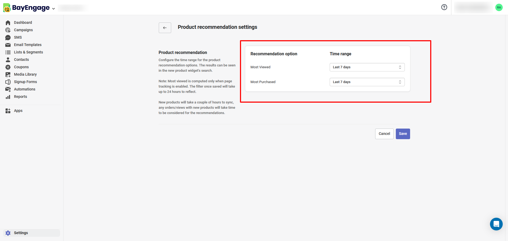Open the Most Viewed time range dropdown
The image size is (508, 241).
[x=367, y=67]
